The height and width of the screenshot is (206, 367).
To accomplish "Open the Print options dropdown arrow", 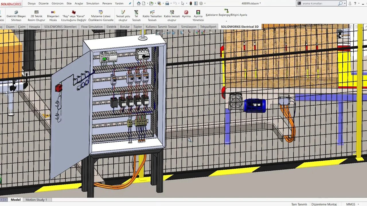I will [171, 3].
